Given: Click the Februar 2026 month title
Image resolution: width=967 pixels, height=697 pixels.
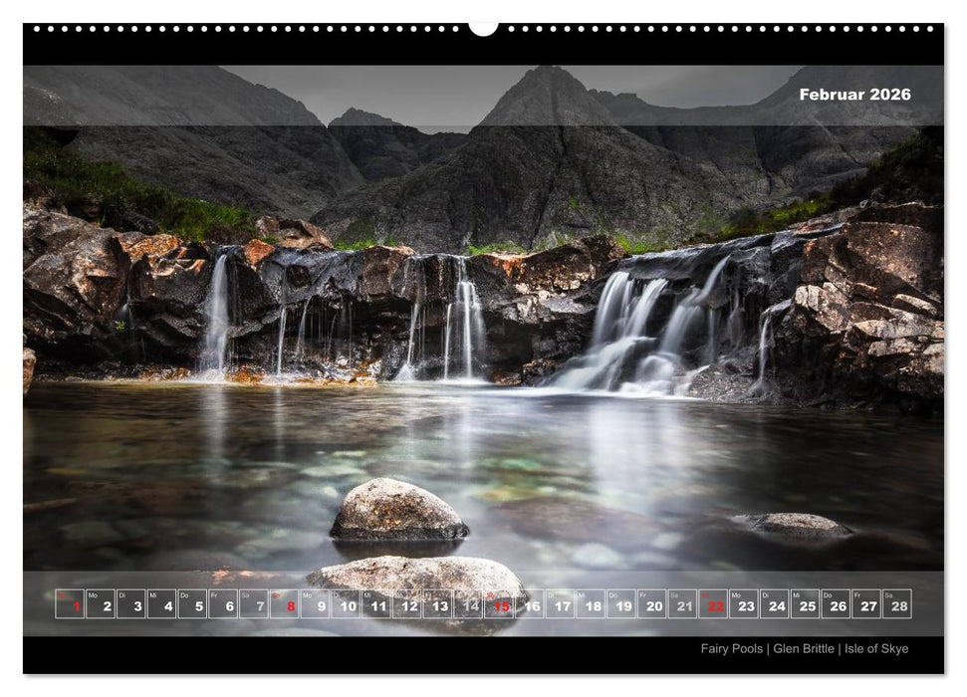Looking at the screenshot, I should tap(853, 96).
